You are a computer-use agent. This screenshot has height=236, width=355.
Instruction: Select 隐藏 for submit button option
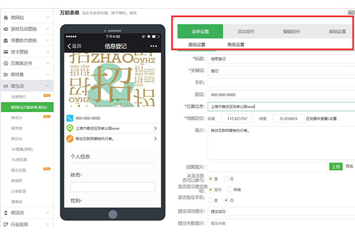pyautogui.click(x=230, y=189)
